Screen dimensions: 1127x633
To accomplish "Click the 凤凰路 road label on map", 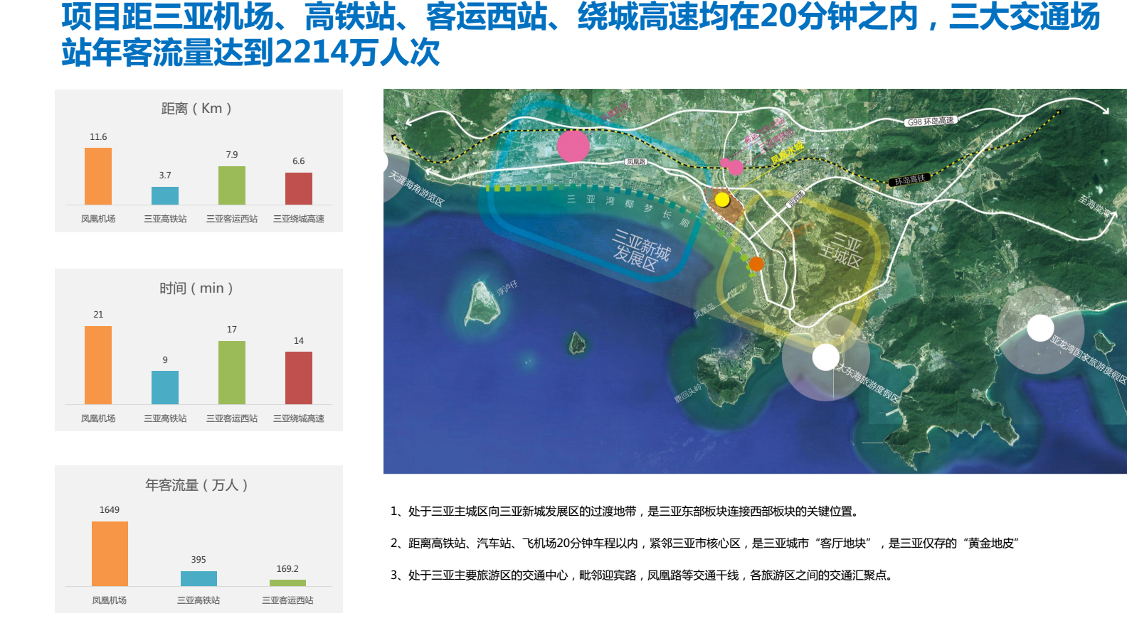I will (x=635, y=162).
